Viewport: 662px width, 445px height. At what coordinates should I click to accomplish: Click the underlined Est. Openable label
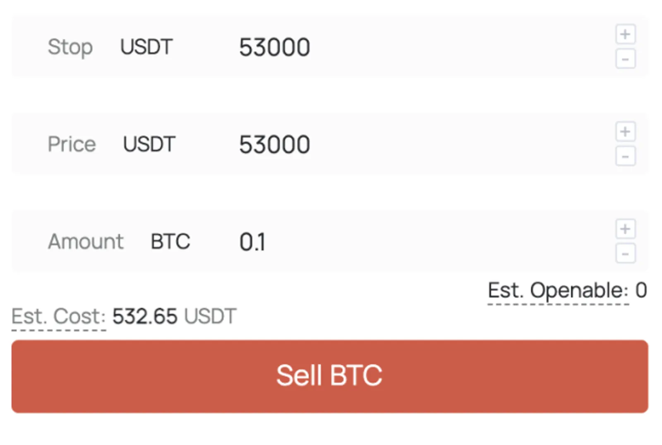(559, 291)
